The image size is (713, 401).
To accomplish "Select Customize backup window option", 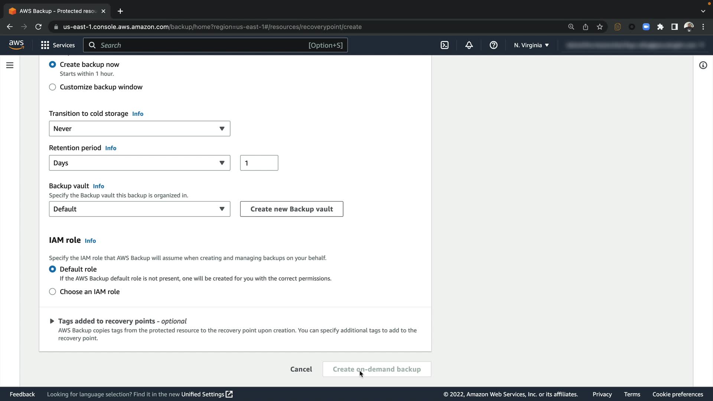I will tap(52, 87).
